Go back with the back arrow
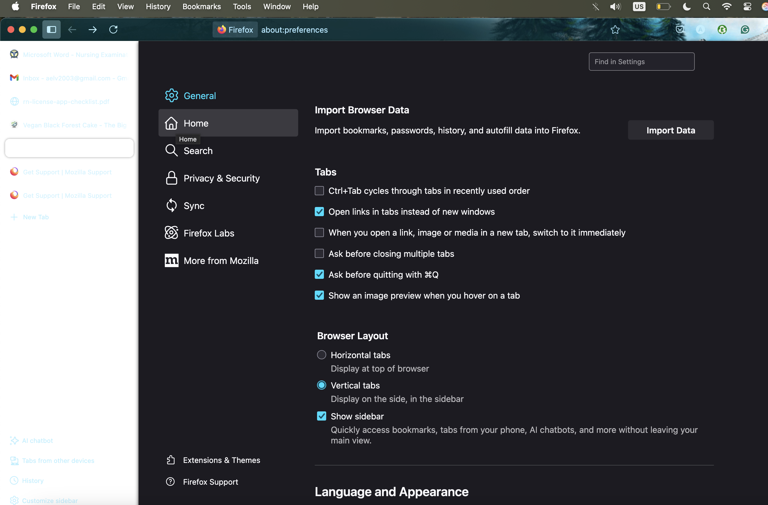The image size is (768, 505). pyautogui.click(x=72, y=30)
